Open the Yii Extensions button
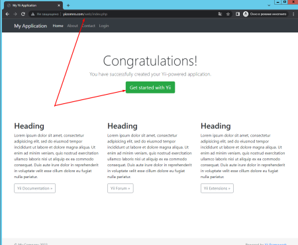This screenshot has height=245, width=298. pos(217,188)
